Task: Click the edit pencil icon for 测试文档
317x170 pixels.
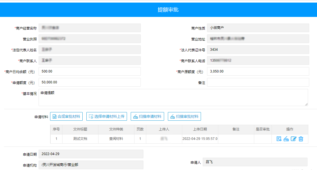Action: coord(293,139)
